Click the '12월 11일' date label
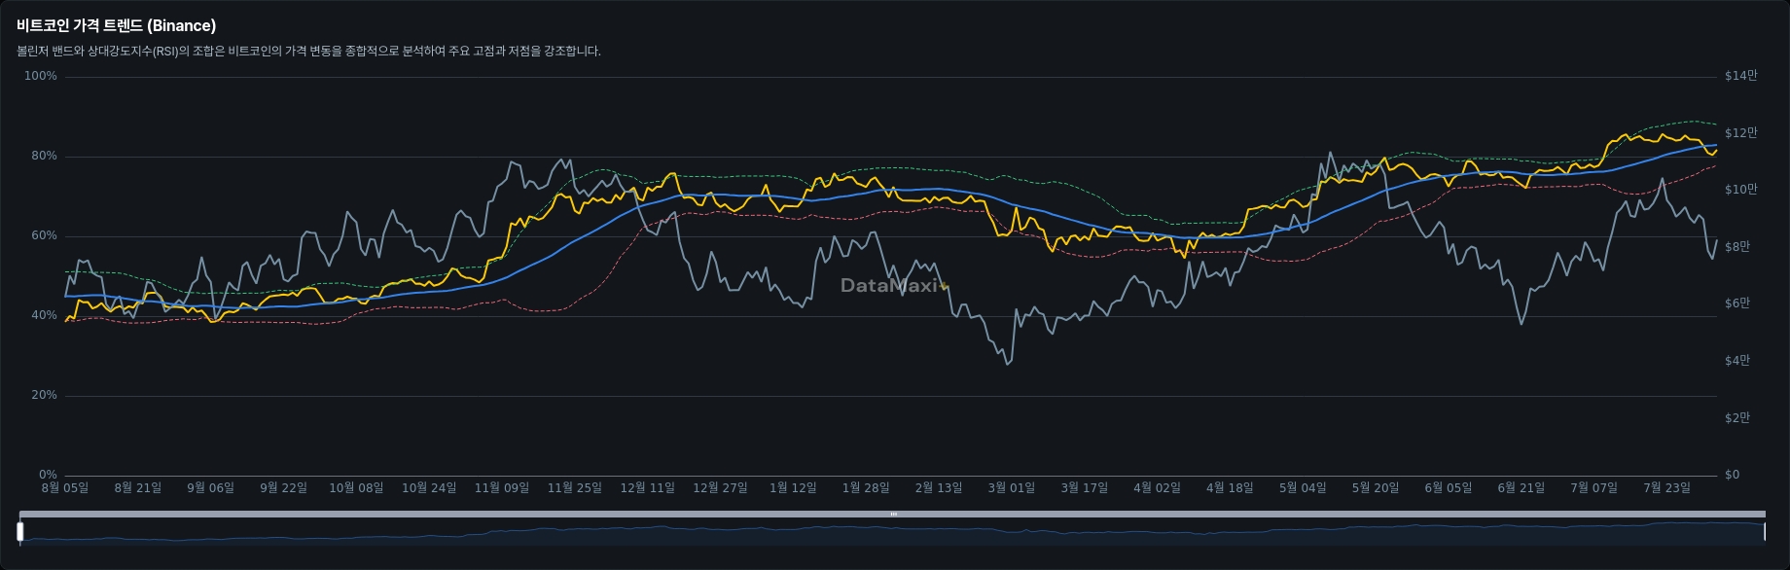The image size is (1790, 570). [648, 488]
